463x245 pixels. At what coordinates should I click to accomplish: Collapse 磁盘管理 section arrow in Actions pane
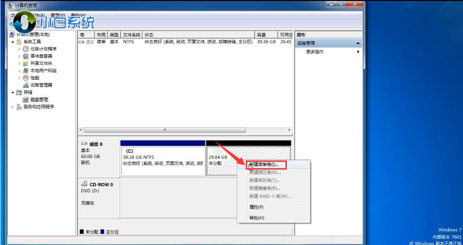pyautogui.click(x=358, y=43)
